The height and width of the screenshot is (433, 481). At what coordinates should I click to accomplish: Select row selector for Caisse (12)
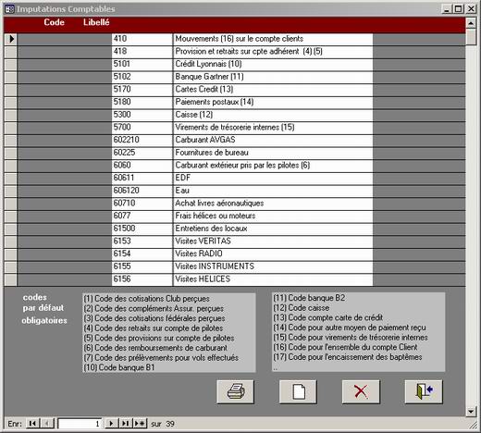click(11, 115)
